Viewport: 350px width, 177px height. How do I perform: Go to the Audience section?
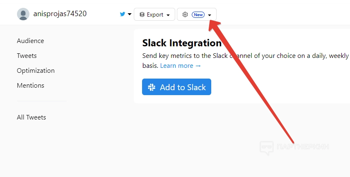tap(30, 41)
